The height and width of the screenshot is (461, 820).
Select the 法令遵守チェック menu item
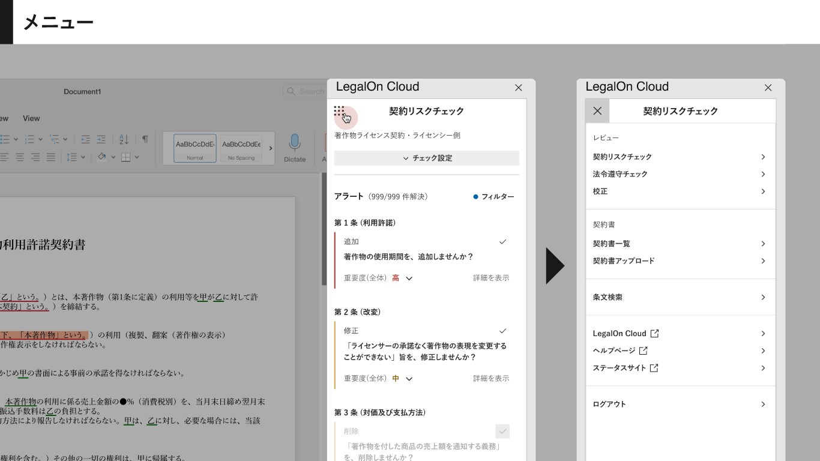coord(681,174)
